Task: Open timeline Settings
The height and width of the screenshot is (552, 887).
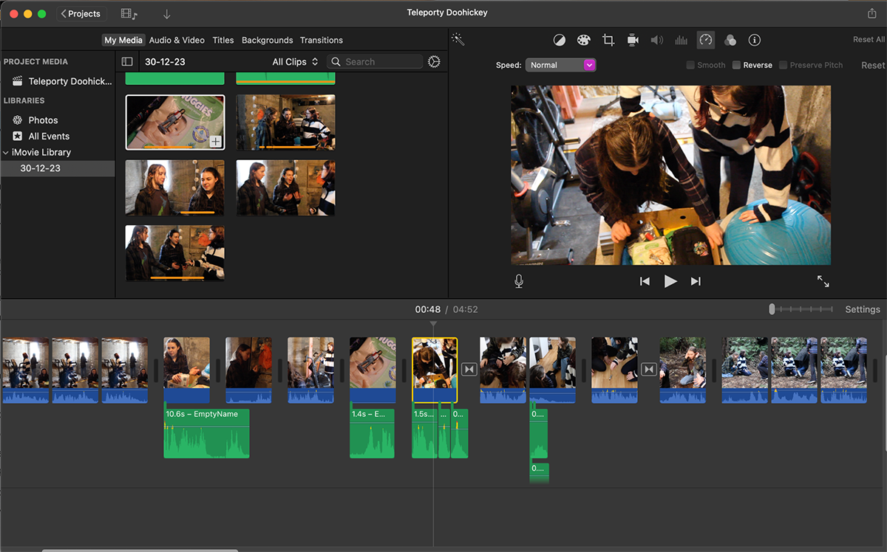Action: pyautogui.click(x=862, y=309)
